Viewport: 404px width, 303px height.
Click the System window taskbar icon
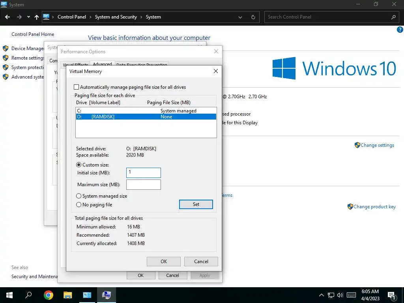click(x=106, y=295)
